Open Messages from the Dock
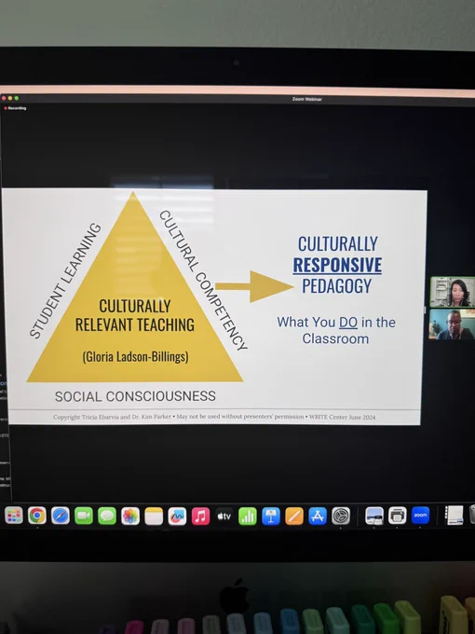Viewport: 475px width, 634px height. (x=107, y=516)
